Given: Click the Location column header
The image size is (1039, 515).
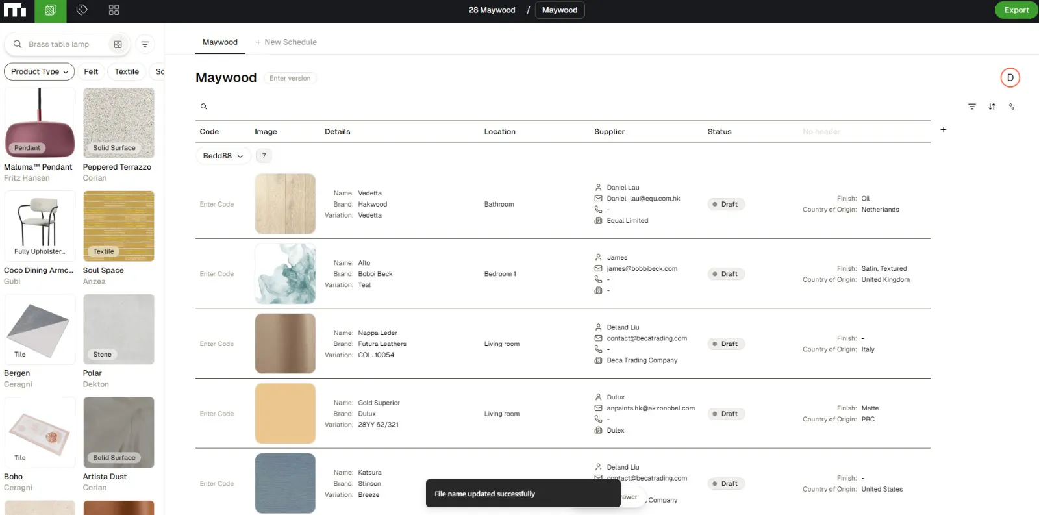Looking at the screenshot, I should click(x=499, y=132).
